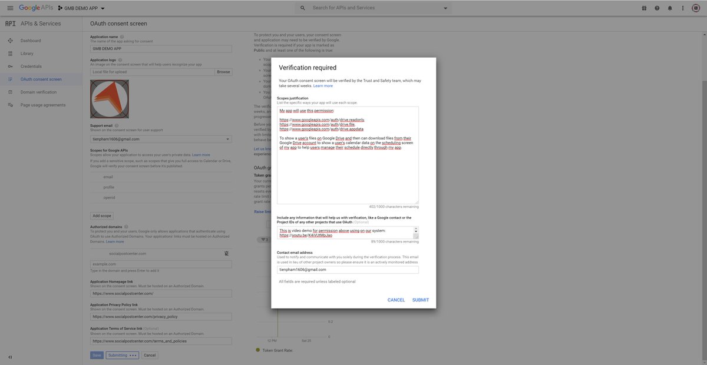The image size is (707, 365).
Task: Open the help question mark icon
Action: click(x=657, y=8)
